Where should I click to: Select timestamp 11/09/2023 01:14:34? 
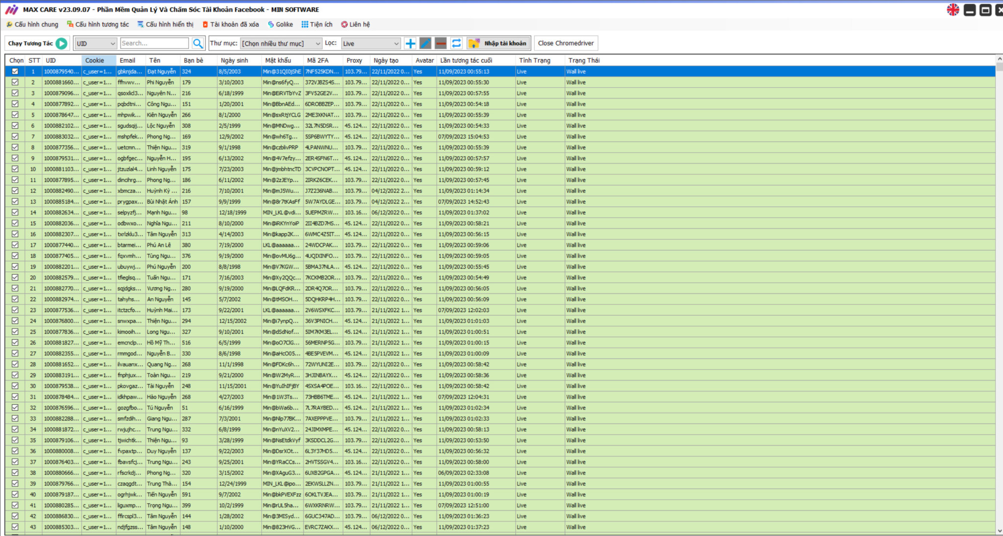476,191
